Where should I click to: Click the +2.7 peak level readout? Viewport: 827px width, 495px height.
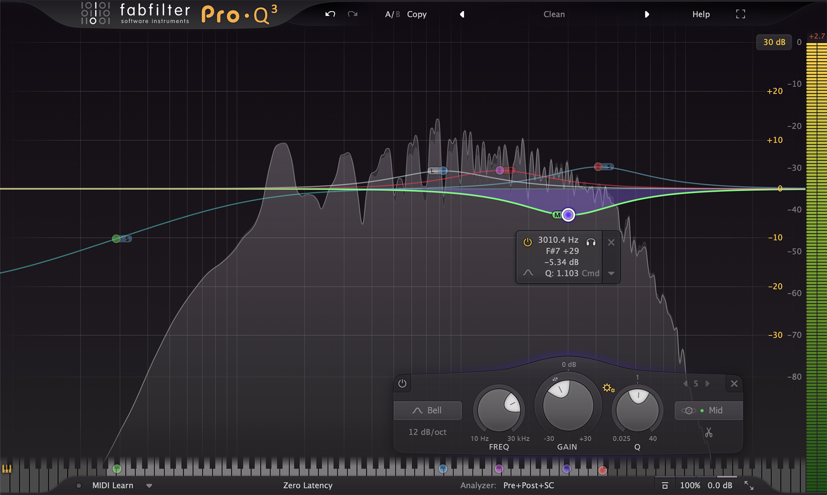817,36
